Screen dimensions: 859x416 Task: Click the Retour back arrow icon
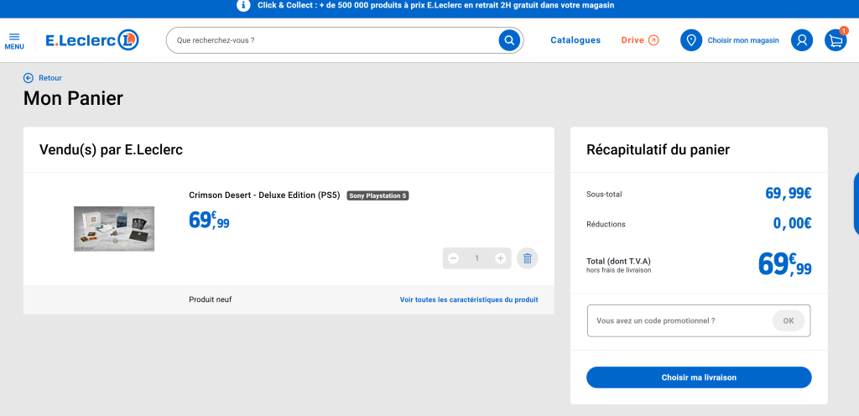tap(29, 78)
